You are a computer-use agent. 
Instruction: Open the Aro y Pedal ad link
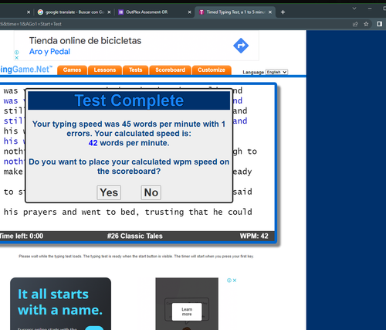click(x=49, y=52)
